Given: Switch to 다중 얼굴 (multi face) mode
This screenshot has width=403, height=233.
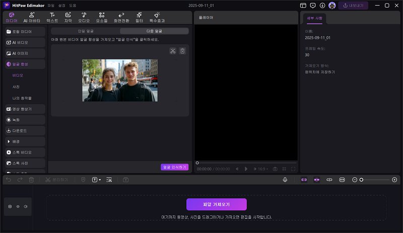Looking at the screenshot, I should [154, 31].
